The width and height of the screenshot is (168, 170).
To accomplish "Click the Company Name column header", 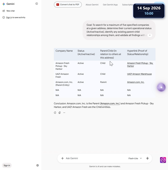I will [64, 51].
